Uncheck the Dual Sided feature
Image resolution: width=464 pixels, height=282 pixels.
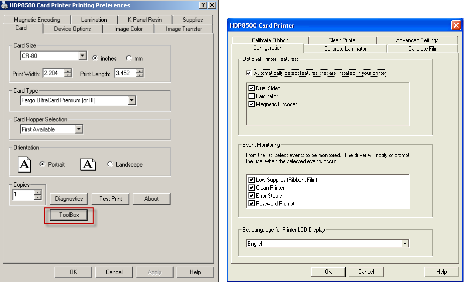point(252,88)
